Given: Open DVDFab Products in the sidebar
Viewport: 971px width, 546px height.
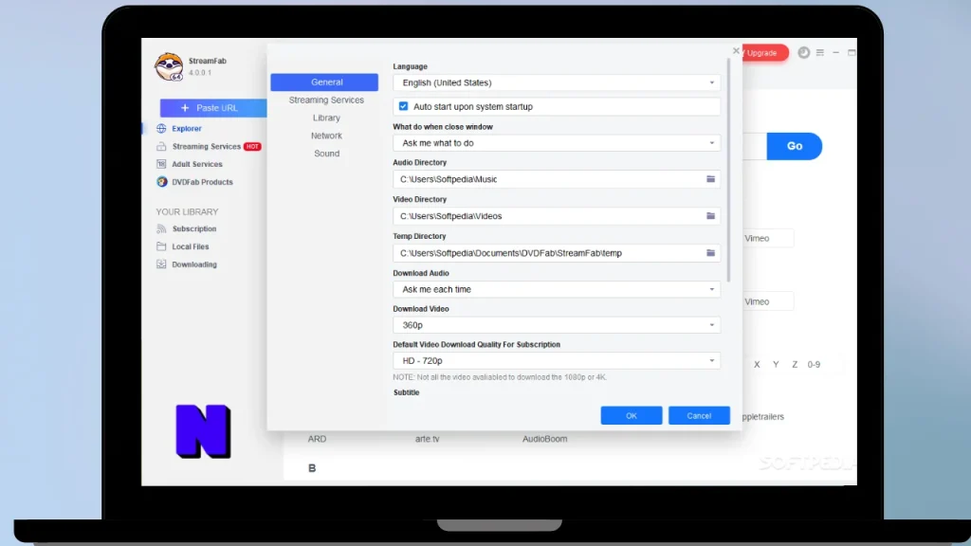Looking at the screenshot, I should [203, 182].
